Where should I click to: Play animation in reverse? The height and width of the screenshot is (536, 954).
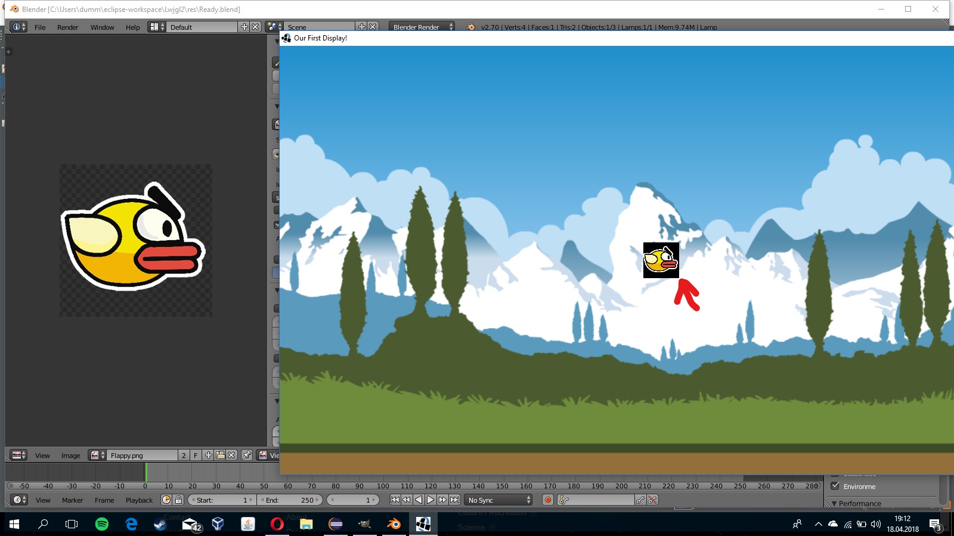tap(419, 500)
